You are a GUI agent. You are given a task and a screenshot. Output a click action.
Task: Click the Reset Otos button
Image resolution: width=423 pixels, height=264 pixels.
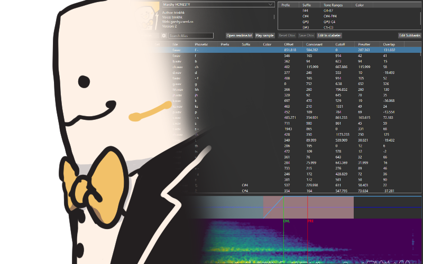coord(287,35)
